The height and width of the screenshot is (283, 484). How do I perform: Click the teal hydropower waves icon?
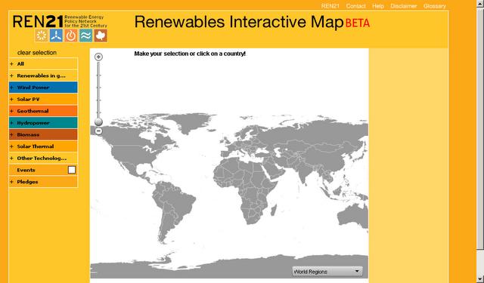(x=85, y=35)
